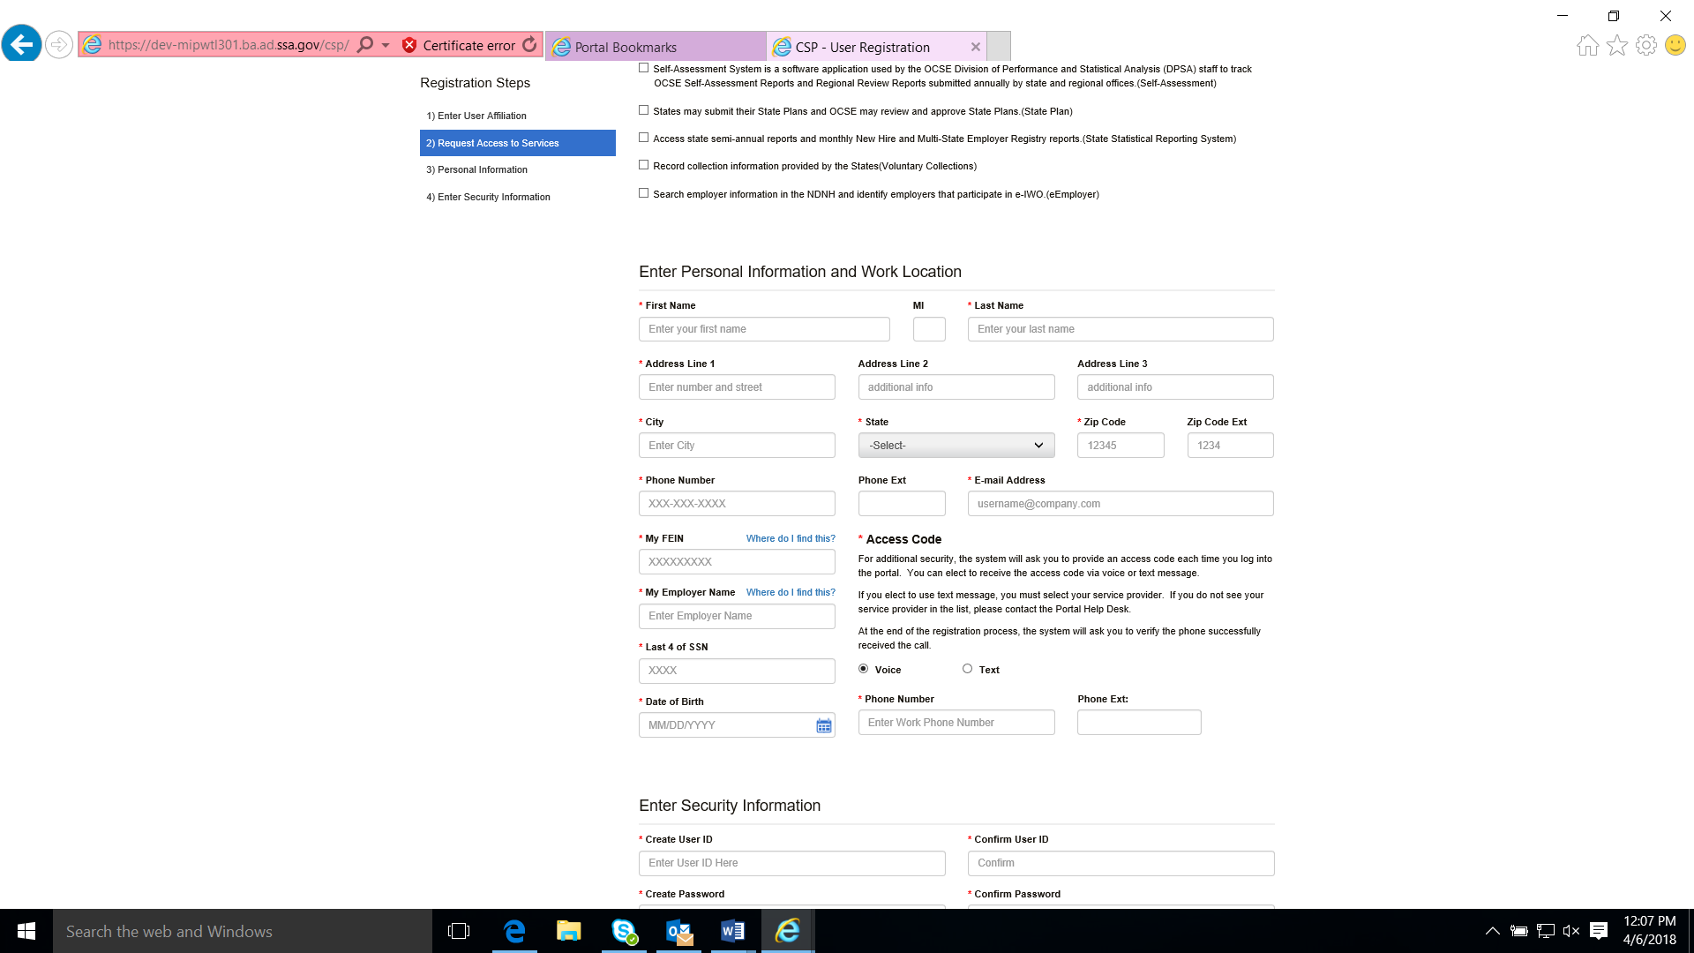Click the refresh icon in address bar
Image resolution: width=1694 pixels, height=953 pixels.
[529, 45]
